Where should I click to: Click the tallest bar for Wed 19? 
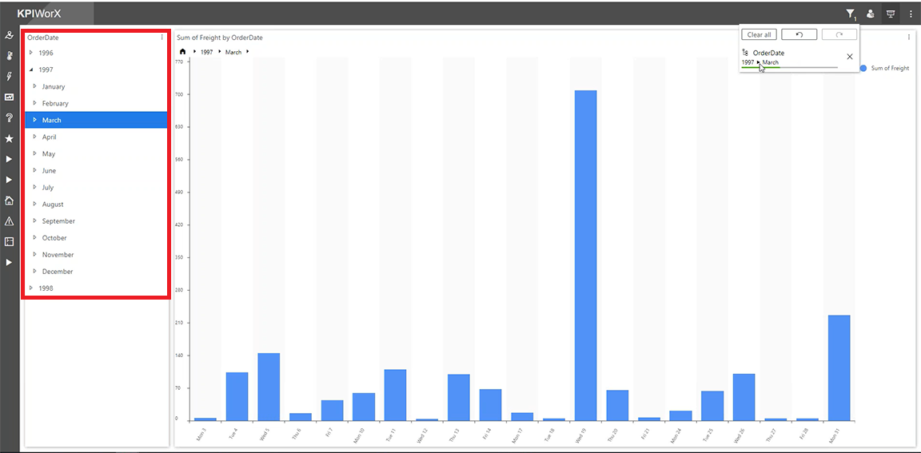click(x=585, y=255)
